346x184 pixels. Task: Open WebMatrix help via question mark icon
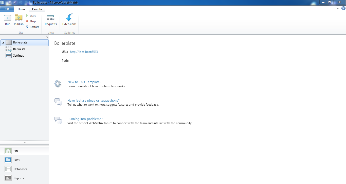pos(343,8)
